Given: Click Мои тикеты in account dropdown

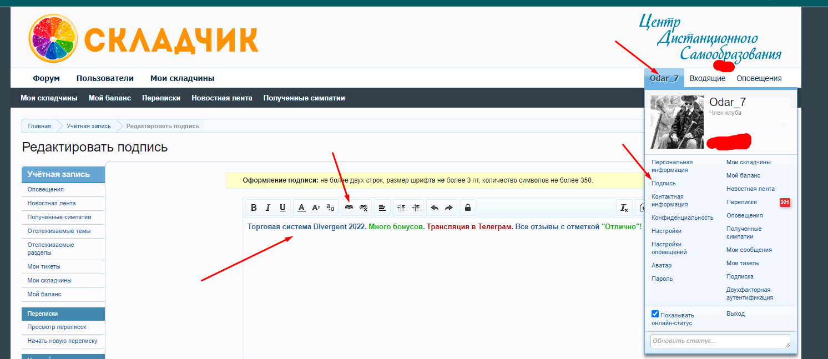Looking at the screenshot, I should [743, 263].
